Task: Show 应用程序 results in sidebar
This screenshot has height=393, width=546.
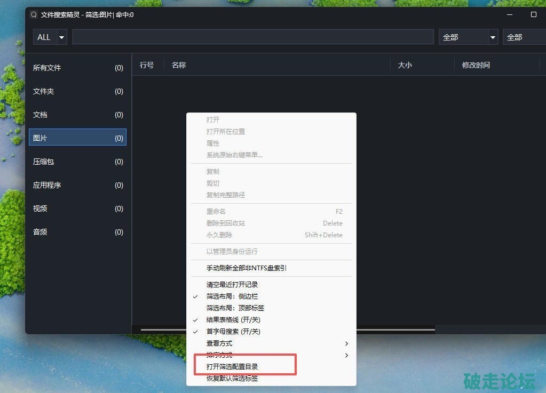Action: 77,185
